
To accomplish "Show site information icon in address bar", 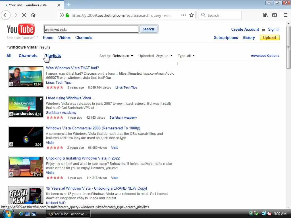I will tap(61, 15).
